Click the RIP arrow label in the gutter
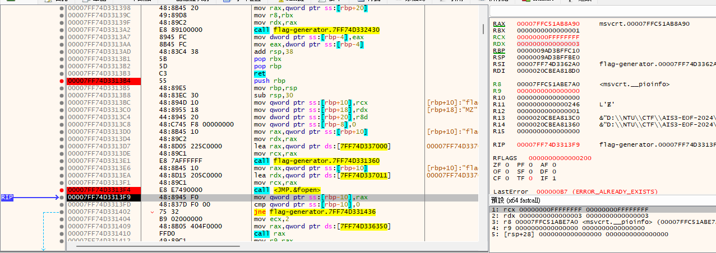 (7, 197)
